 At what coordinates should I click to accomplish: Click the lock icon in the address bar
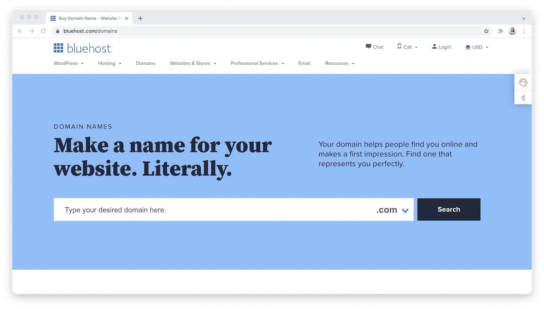click(58, 31)
